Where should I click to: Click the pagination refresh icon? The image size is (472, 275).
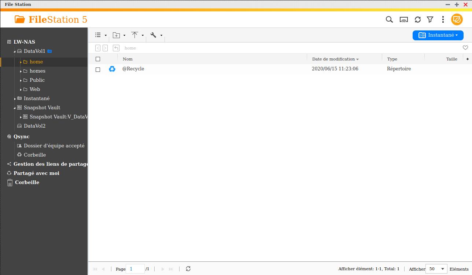188,269
